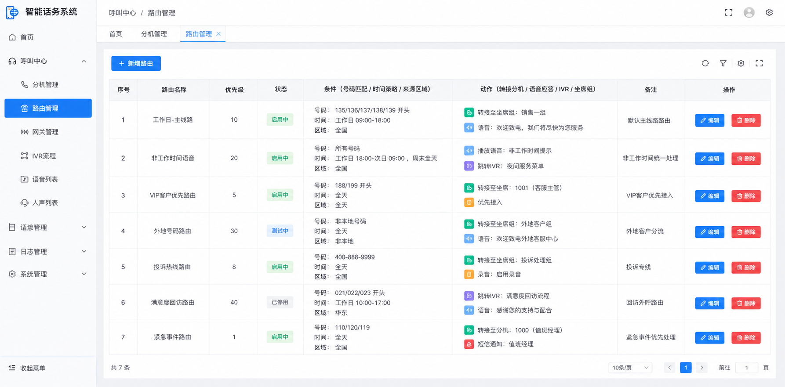Click the 状态 column header
785x387 pixels.
281,89
